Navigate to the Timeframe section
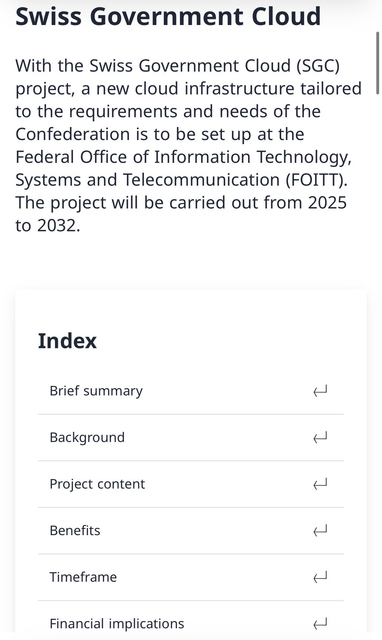Image resolution: width=382 pixels, height=640 pixels. click(x=83, y=577)
